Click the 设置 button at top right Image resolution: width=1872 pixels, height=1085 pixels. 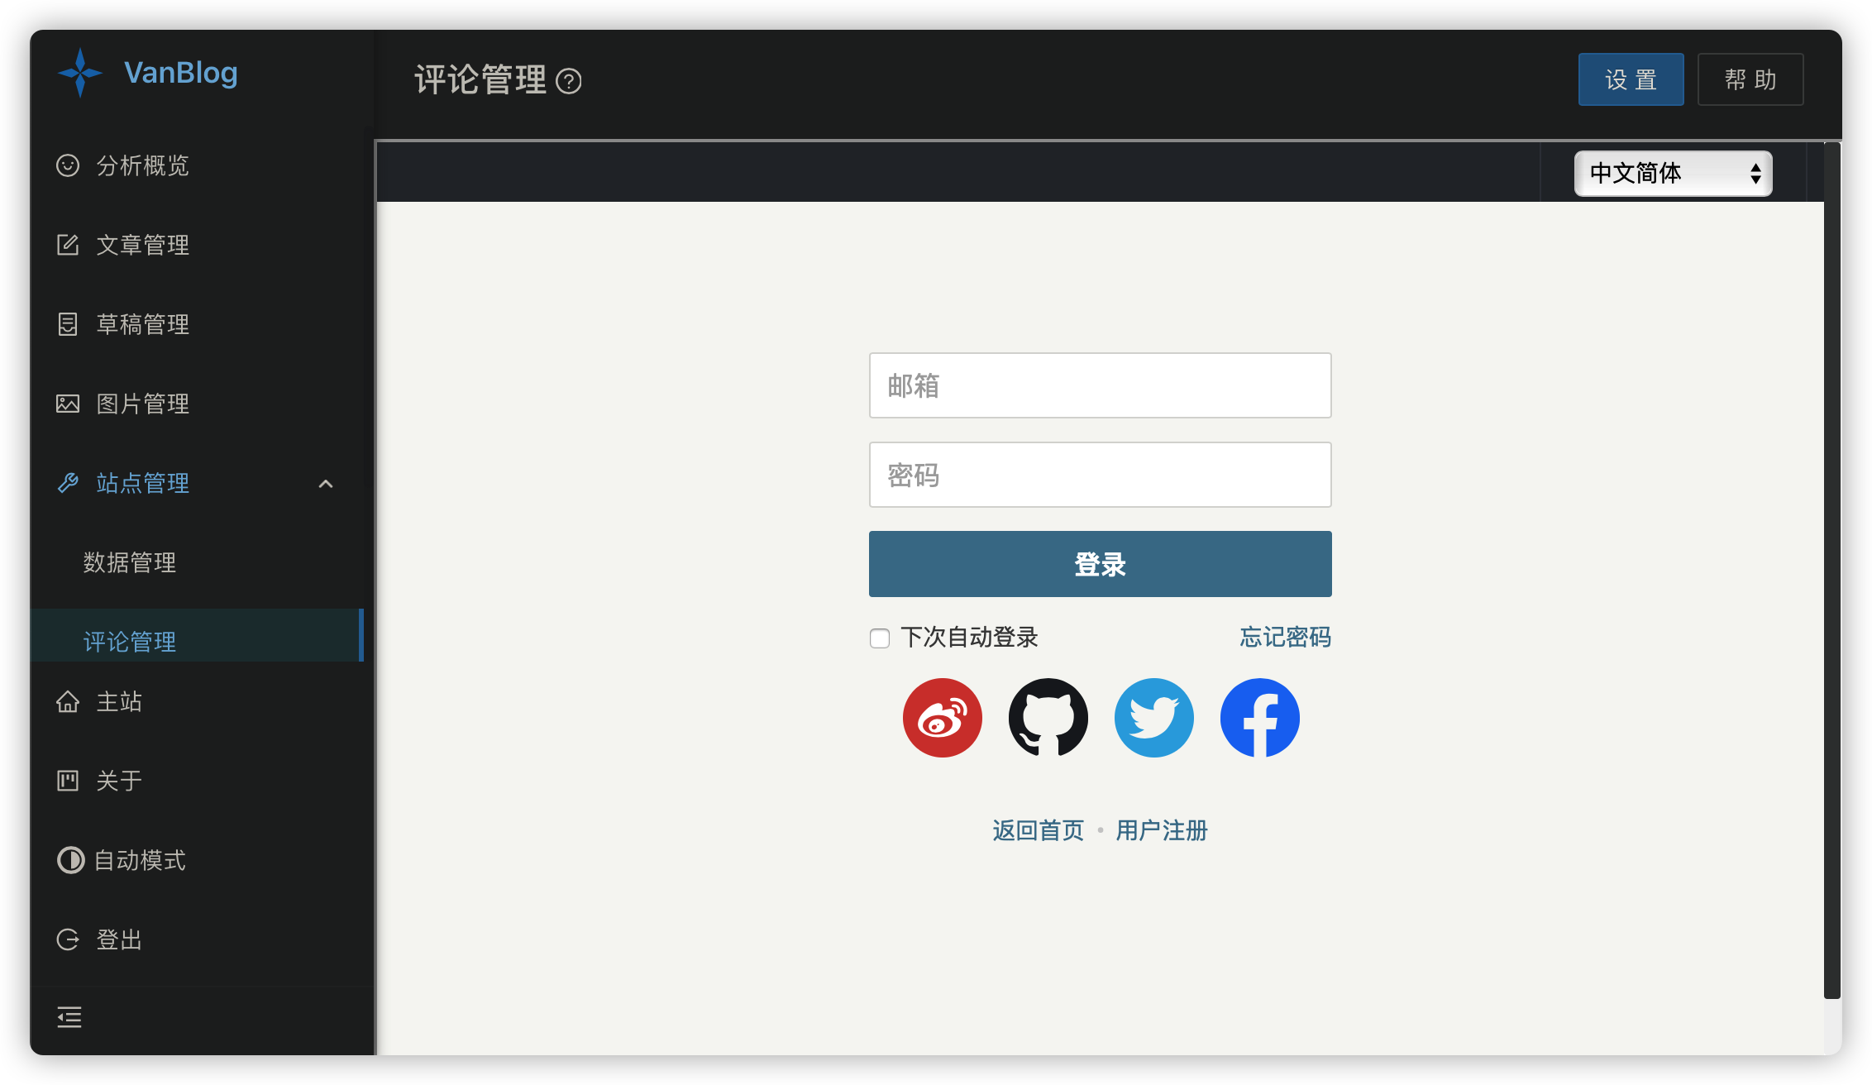tap(1631, 79)
